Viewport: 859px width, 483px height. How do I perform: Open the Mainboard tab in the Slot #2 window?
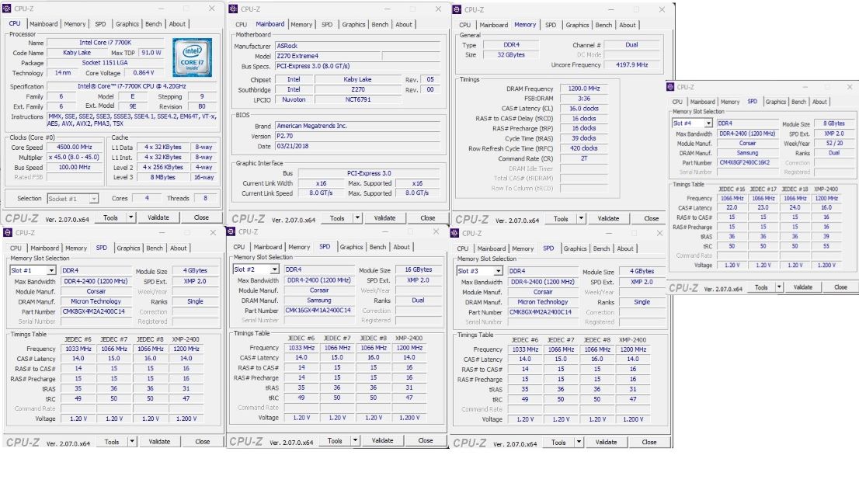(x=267, y=247)
